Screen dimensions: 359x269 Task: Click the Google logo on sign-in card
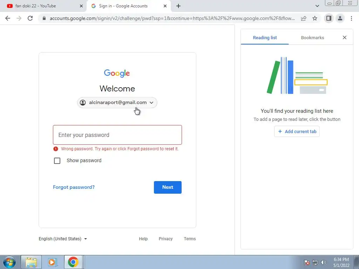pyautogui.click(x=117, y=73)
